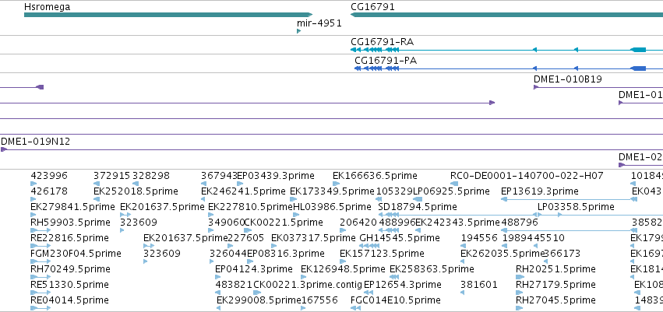Select RH59903.5prime EST label
This screenshot has width=663, height=312.
71,222
